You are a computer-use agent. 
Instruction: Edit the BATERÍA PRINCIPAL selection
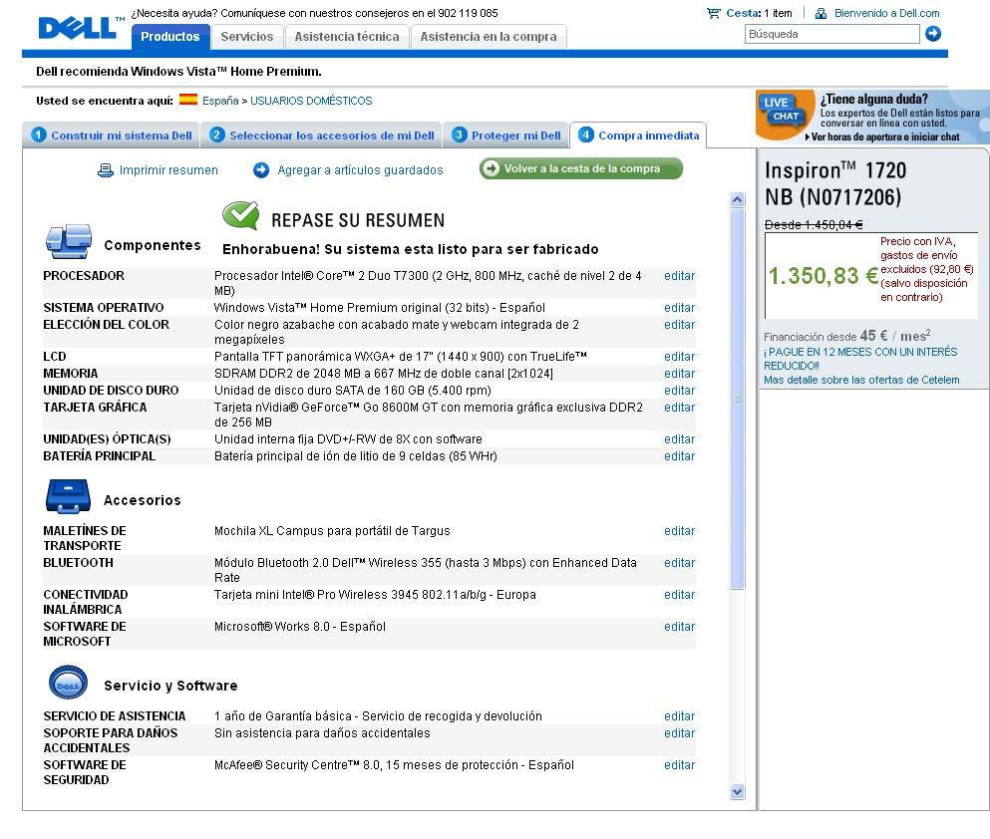pyautogui.click(x=679, y=456)
